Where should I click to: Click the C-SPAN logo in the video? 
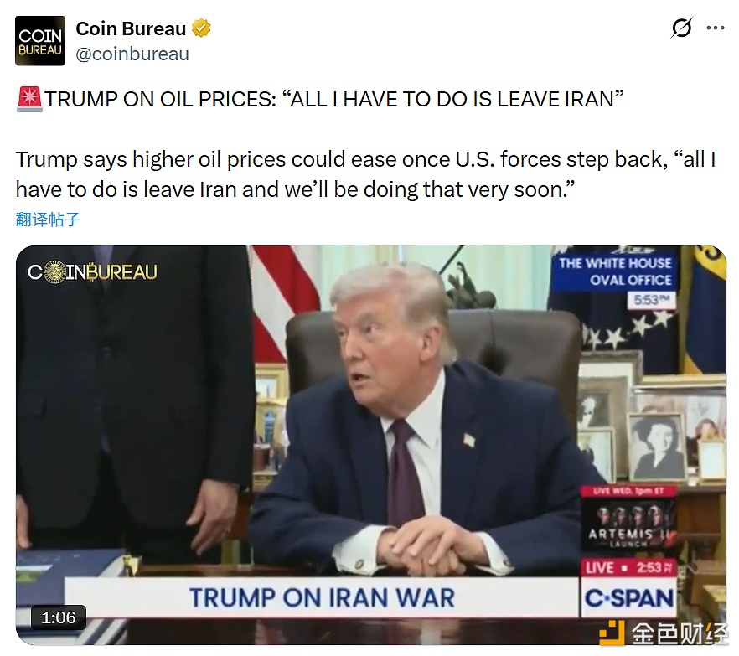click(628, 598)
